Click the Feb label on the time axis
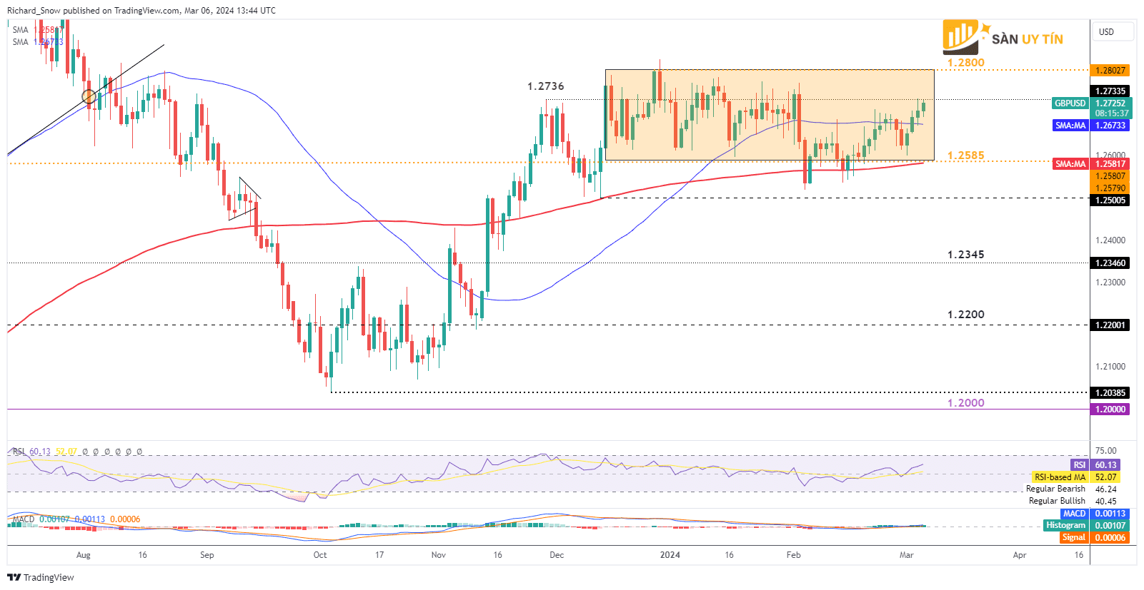 794,555
